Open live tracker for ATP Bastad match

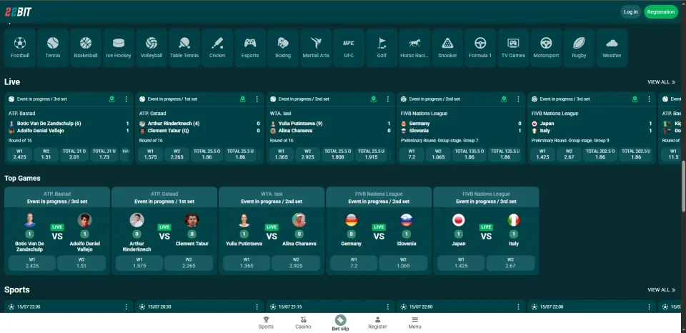point(111,99)
